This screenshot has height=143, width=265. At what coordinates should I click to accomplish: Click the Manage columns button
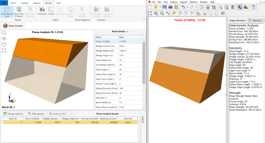pyautogui.click(x=13, y=114)
